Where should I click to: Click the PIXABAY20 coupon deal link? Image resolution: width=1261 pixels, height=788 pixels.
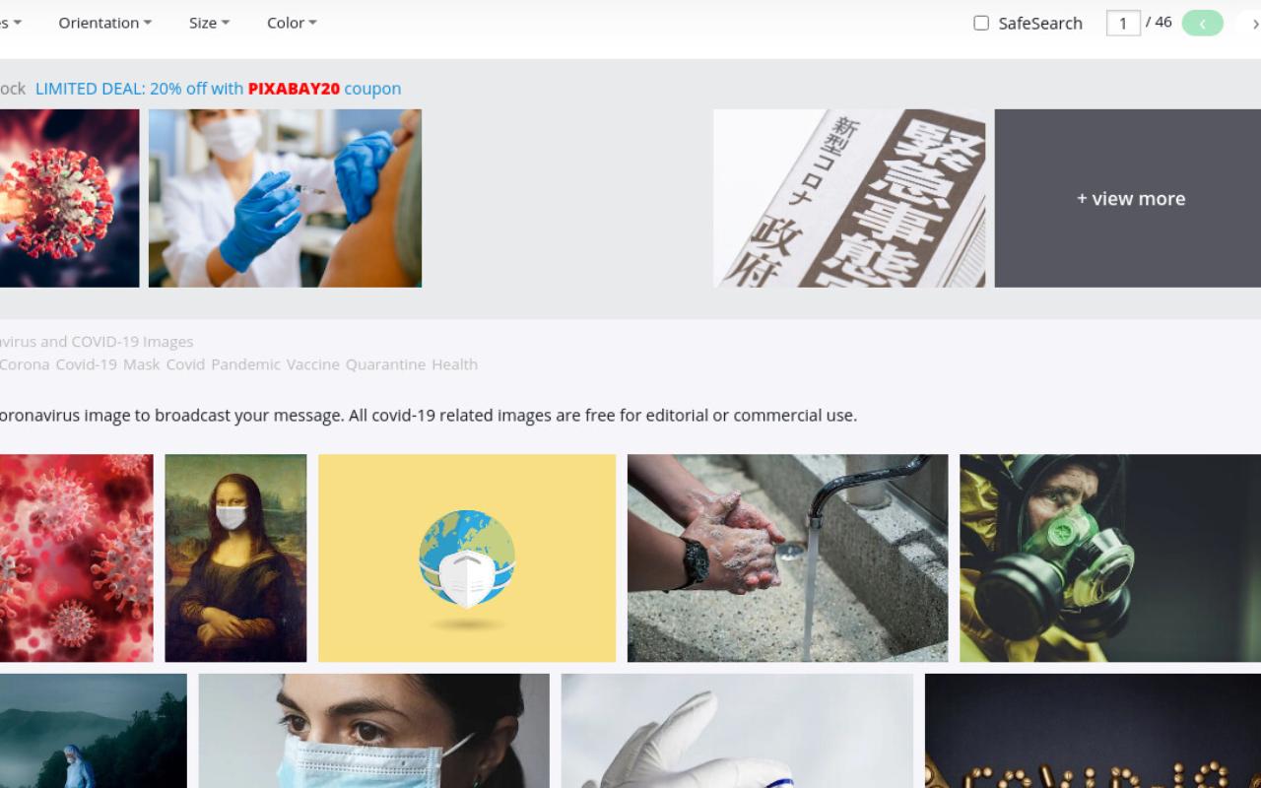coord(218,89)
